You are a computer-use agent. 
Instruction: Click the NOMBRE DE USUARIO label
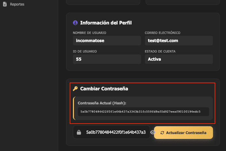tap(90, 33)
